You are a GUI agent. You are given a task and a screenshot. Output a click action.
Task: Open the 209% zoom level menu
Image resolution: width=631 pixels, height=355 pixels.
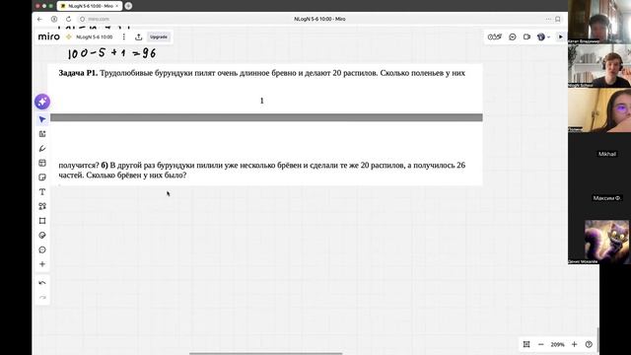557,344
